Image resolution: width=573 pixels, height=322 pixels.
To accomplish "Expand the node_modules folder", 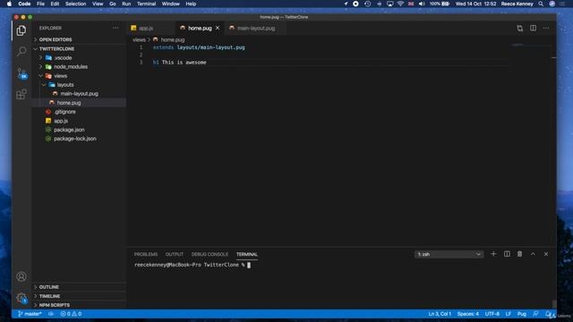I will click(71, 67).
